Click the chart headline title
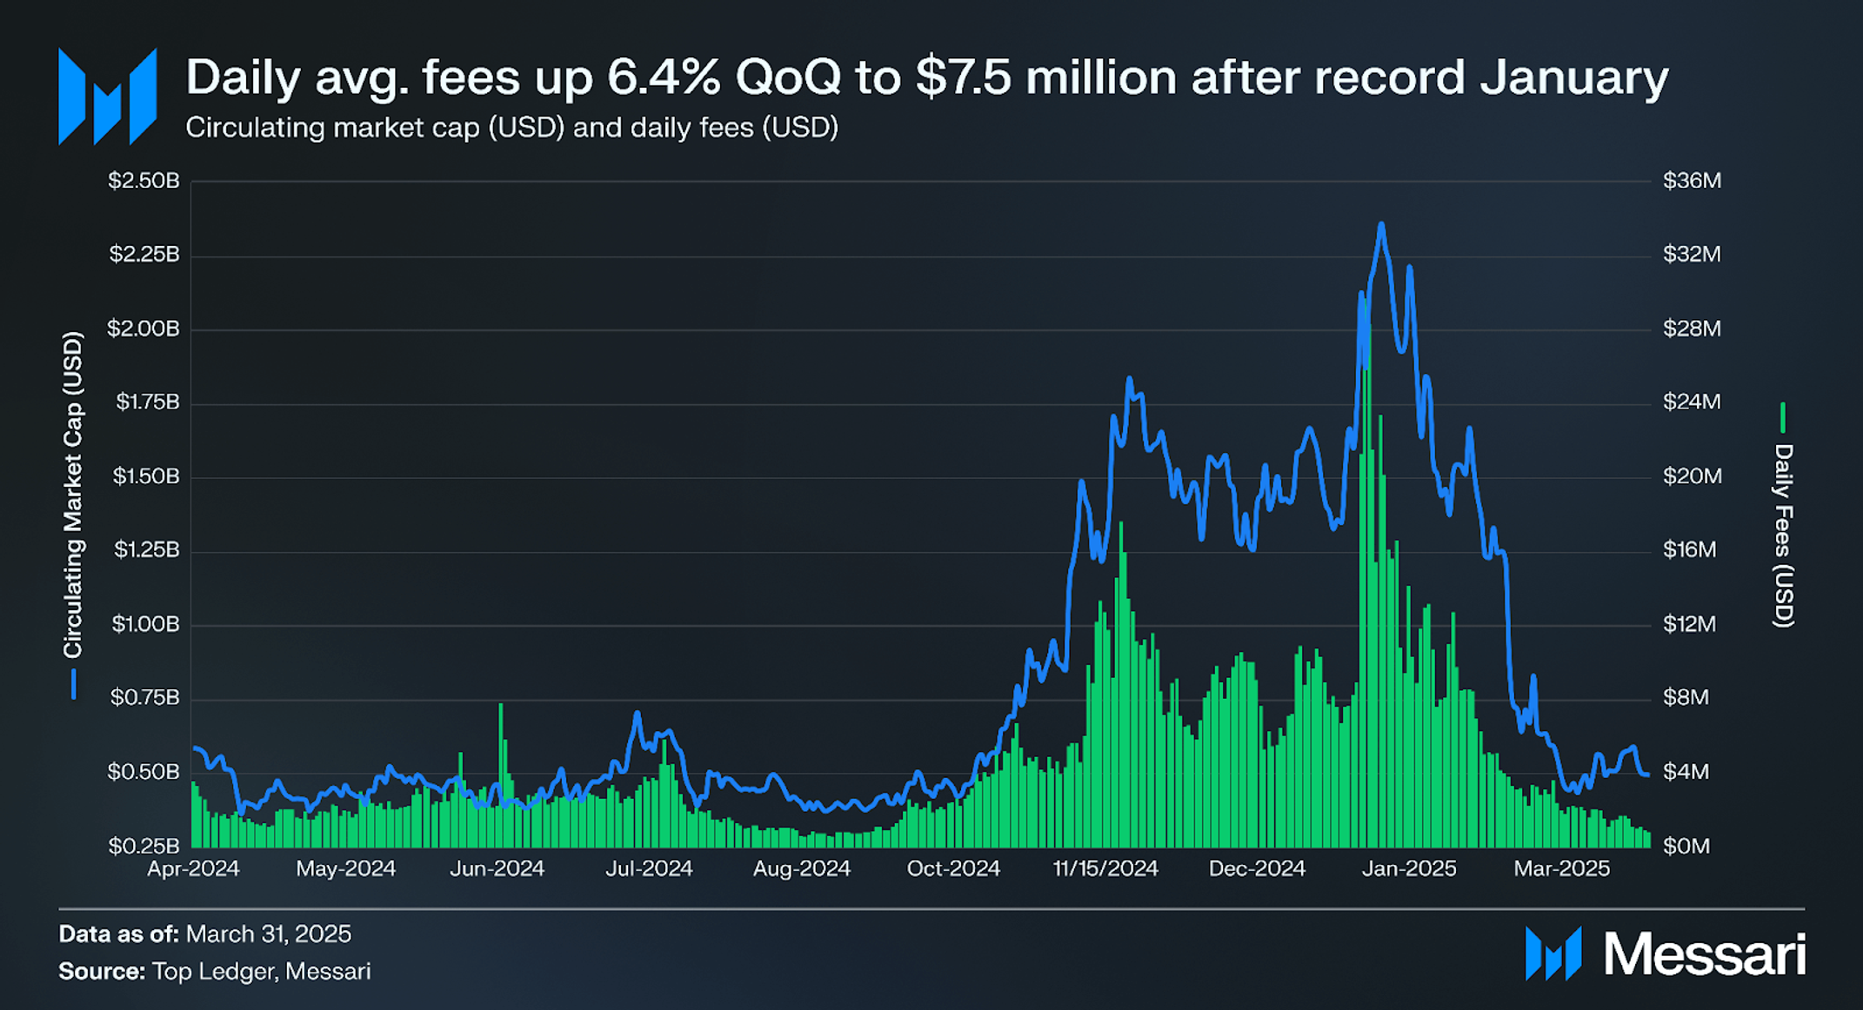The width and height of the screenshot is (1863, 1010). pos(926,77)
